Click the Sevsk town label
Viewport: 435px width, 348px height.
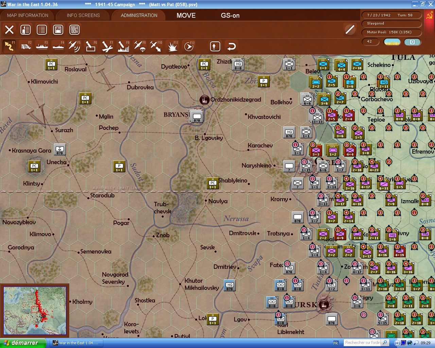pos(207,247)
